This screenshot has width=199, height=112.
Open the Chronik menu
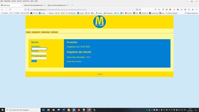(x=19, y=1)
